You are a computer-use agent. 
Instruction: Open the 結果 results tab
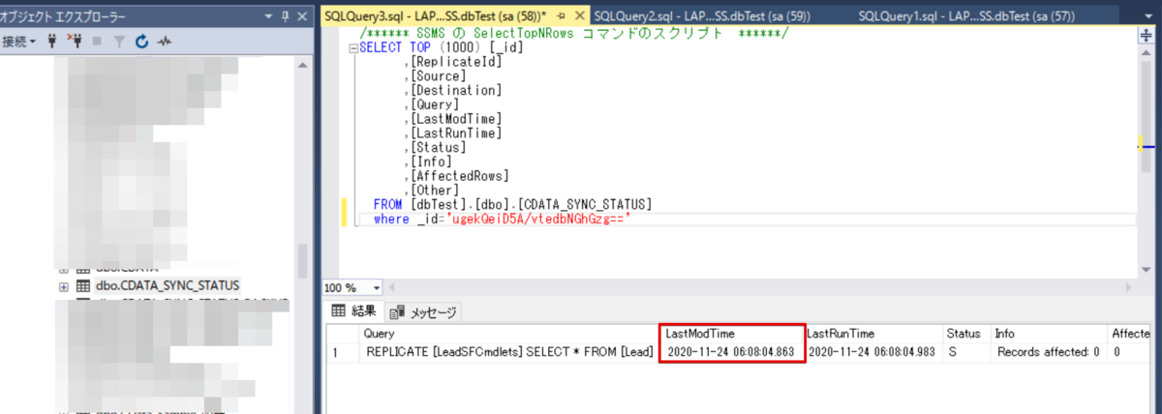[354, 311]
